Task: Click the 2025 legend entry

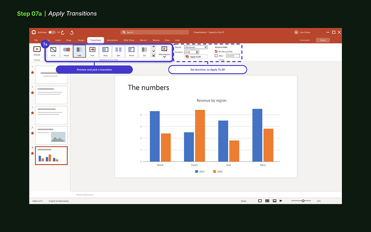Action: (200, 171)
